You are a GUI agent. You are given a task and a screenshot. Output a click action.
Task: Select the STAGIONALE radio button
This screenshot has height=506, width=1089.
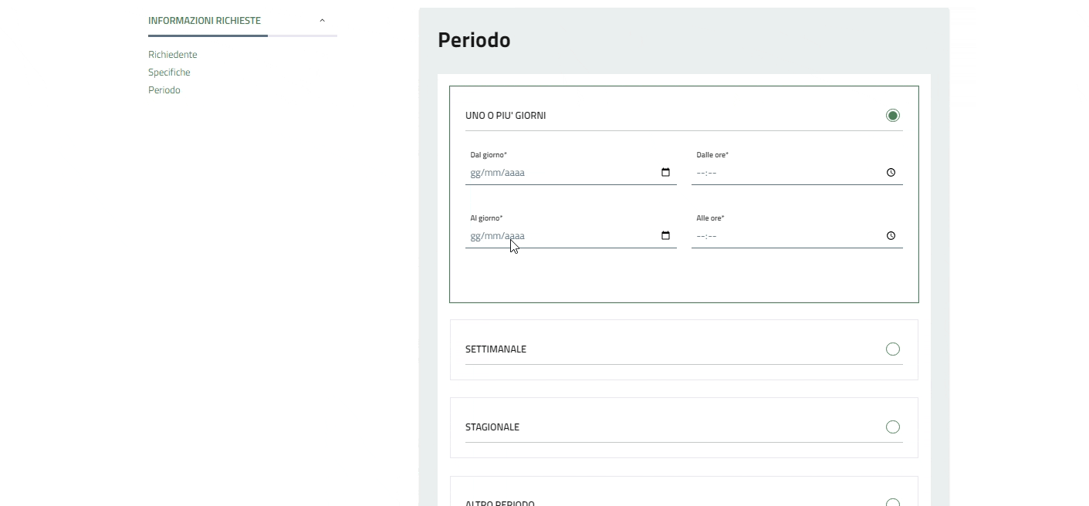pos(893,427)
